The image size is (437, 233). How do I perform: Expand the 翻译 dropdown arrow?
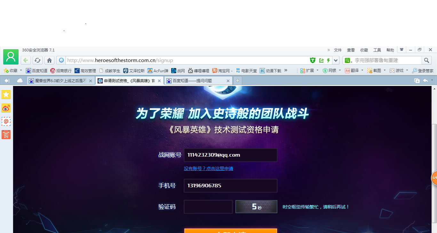click(x=362, y=70)
